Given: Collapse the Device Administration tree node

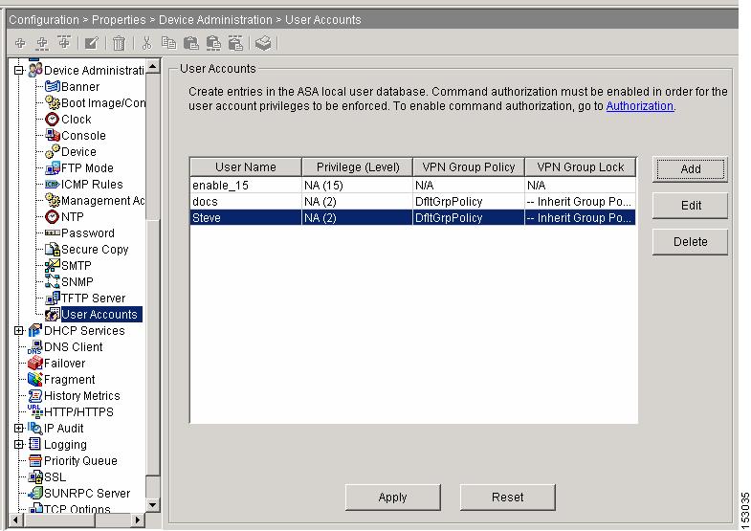Looking at the screenshot, I should coord(19,71).
